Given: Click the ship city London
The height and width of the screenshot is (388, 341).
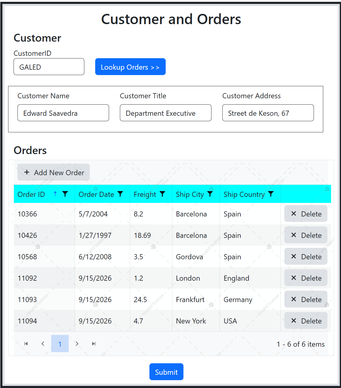Looking at the screenshot, I should (x=188, y=278).
